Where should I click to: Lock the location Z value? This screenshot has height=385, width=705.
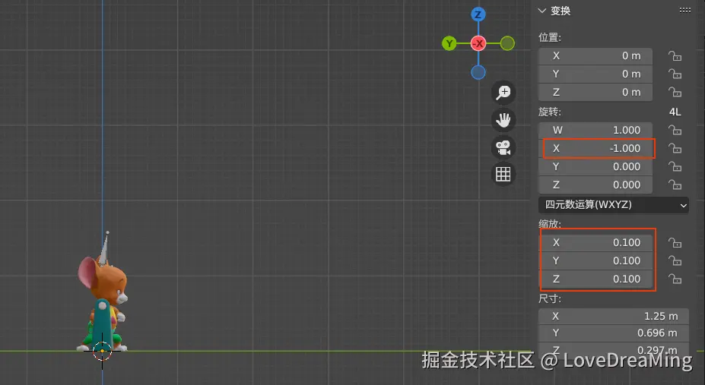click(675, 93)
